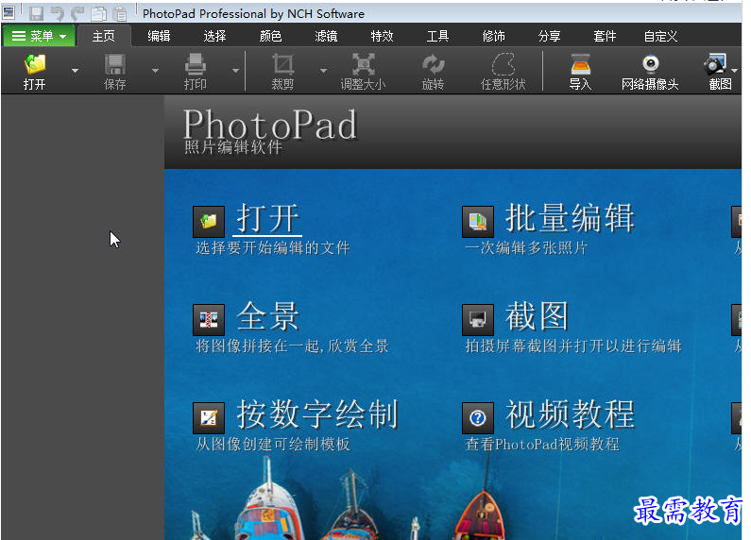Switch to the 修饰 tab
The height and width of the screenshot is (540, 751).
493,36
